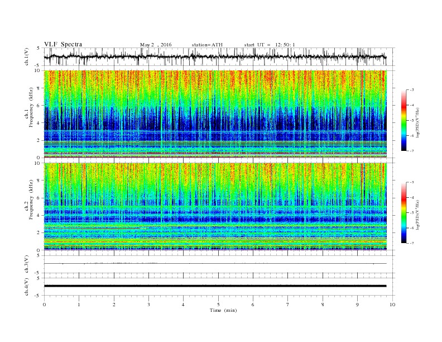Click the 'ch.4(V)' axis label
The image size is (442, 342).
coord(27,287)
